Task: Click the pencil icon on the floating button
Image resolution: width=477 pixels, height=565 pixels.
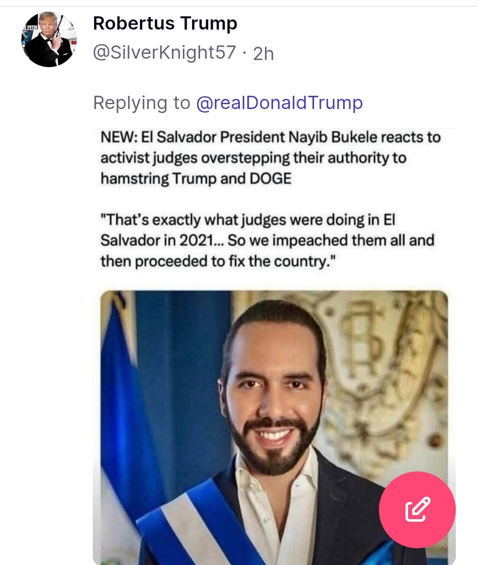Action: 417,509
